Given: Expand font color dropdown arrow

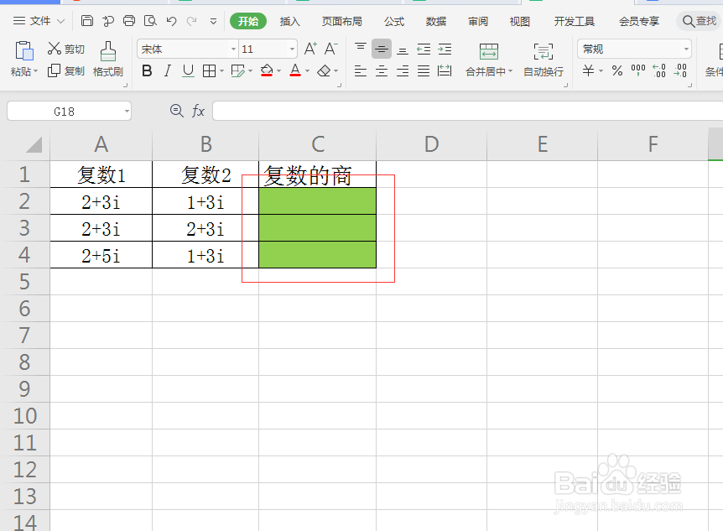Looking at the screenshot, I should pyautogui.click(x=308, y=71).
